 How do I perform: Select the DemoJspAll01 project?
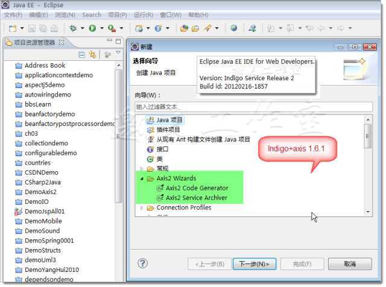point(40,212)
